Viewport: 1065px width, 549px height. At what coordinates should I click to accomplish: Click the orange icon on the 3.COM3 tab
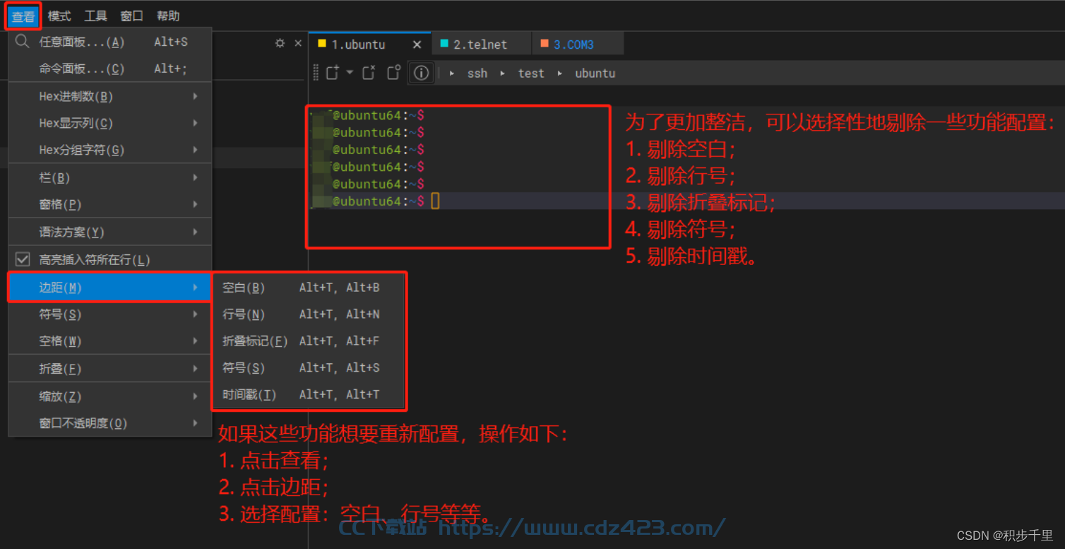545,44
